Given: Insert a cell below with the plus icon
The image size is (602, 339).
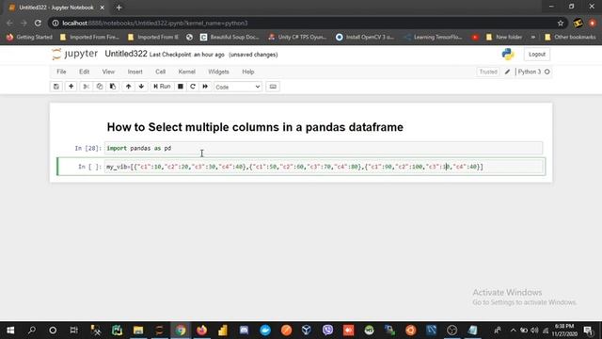Looking at the screenshot, I should click(x=71, y=87).
